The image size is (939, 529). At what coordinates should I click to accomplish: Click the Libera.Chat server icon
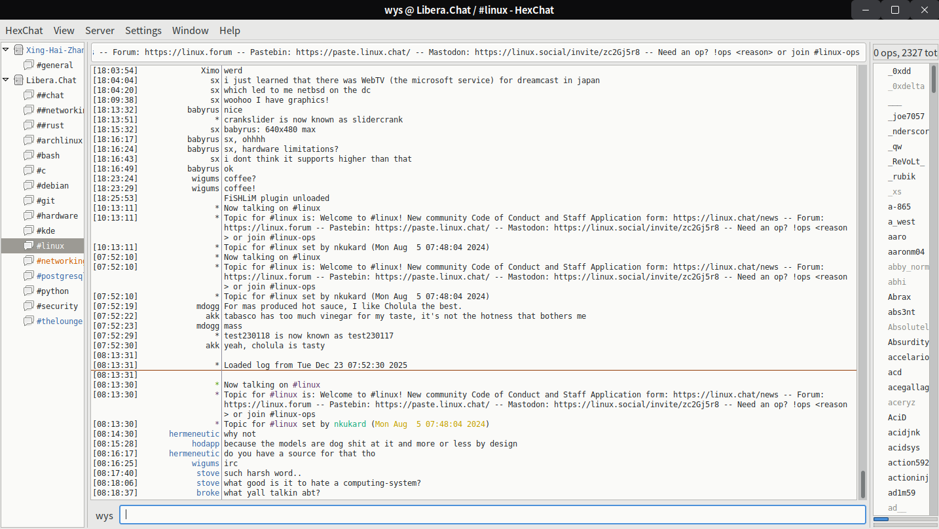pyautogui.click(x=18, y=80)
